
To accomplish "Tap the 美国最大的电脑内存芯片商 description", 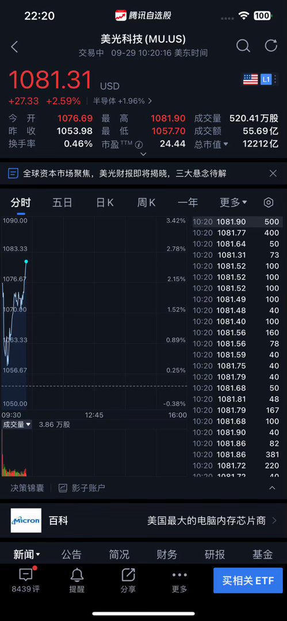I will 206,520.
